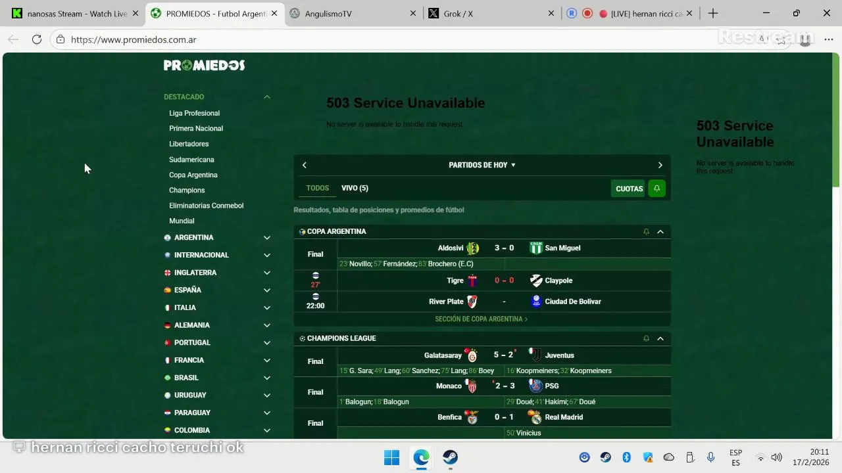Open a new browser tab with plus
The image size is (842, 473).
[713, 13]
